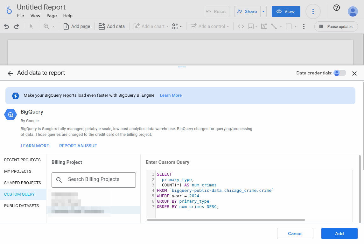Click the Reset button
364x244 pixels.
coord(216,11)
